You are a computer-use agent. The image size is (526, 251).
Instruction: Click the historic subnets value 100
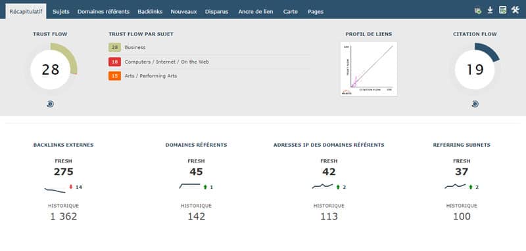coord(462,216)
